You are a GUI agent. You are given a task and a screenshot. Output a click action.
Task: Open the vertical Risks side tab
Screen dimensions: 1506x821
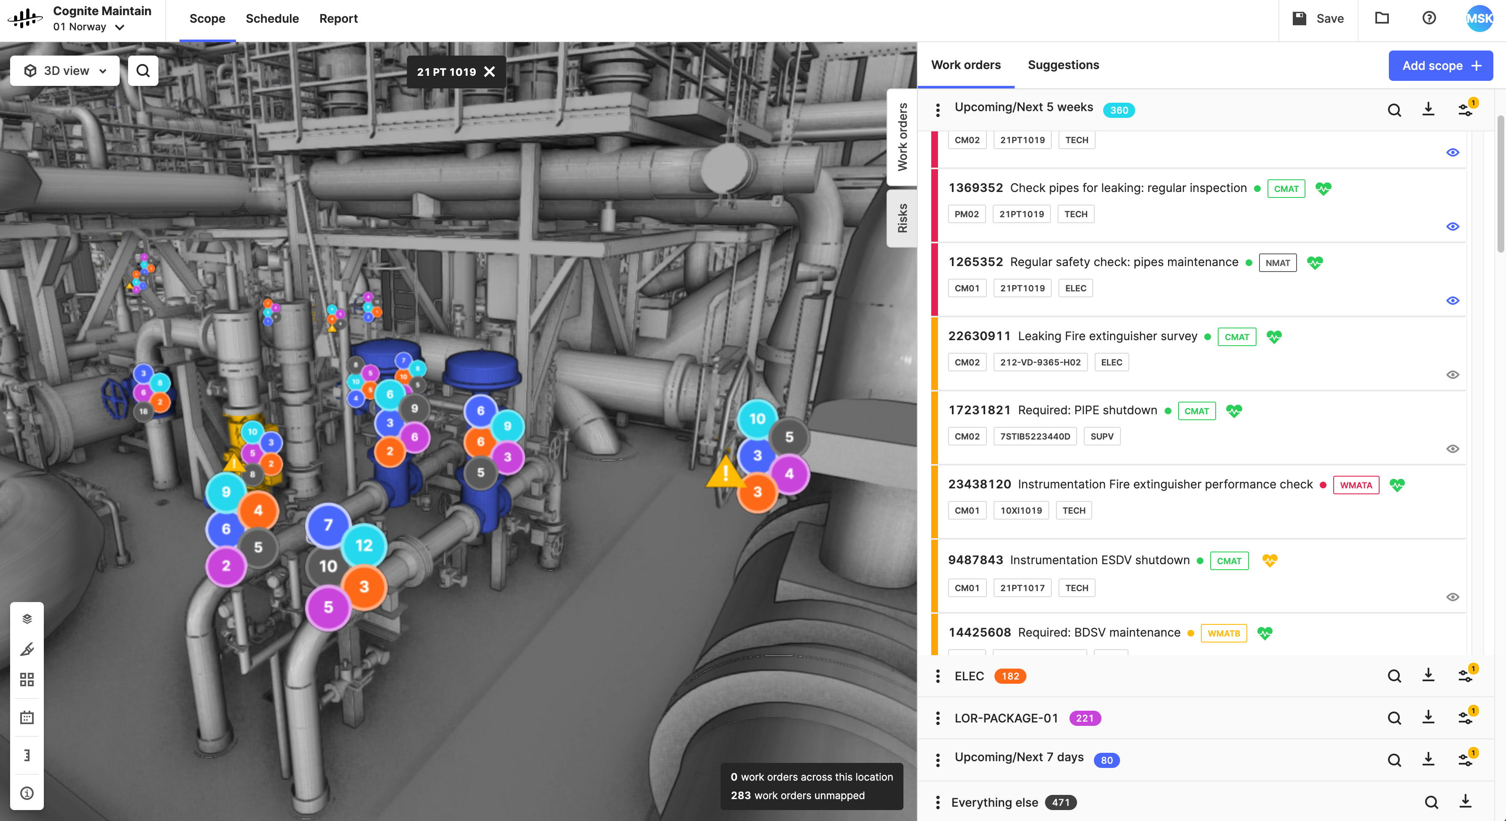click(x=902, y=219)
